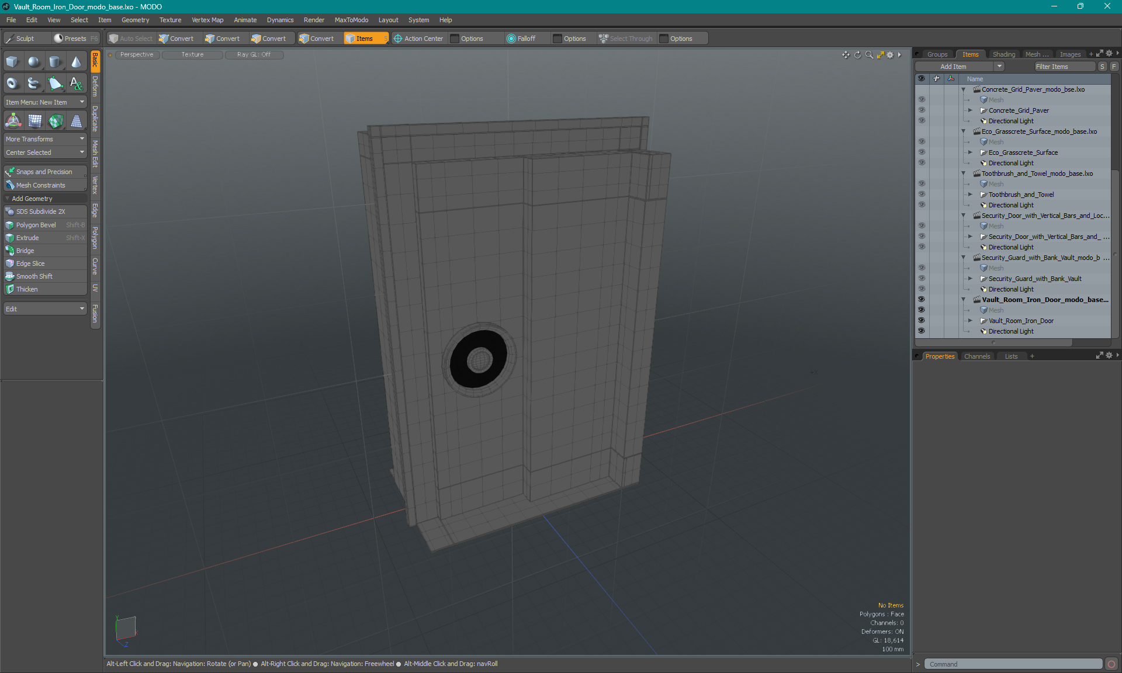
Task: Click the Items selection mode button
Action: click(x=365, y=39)
